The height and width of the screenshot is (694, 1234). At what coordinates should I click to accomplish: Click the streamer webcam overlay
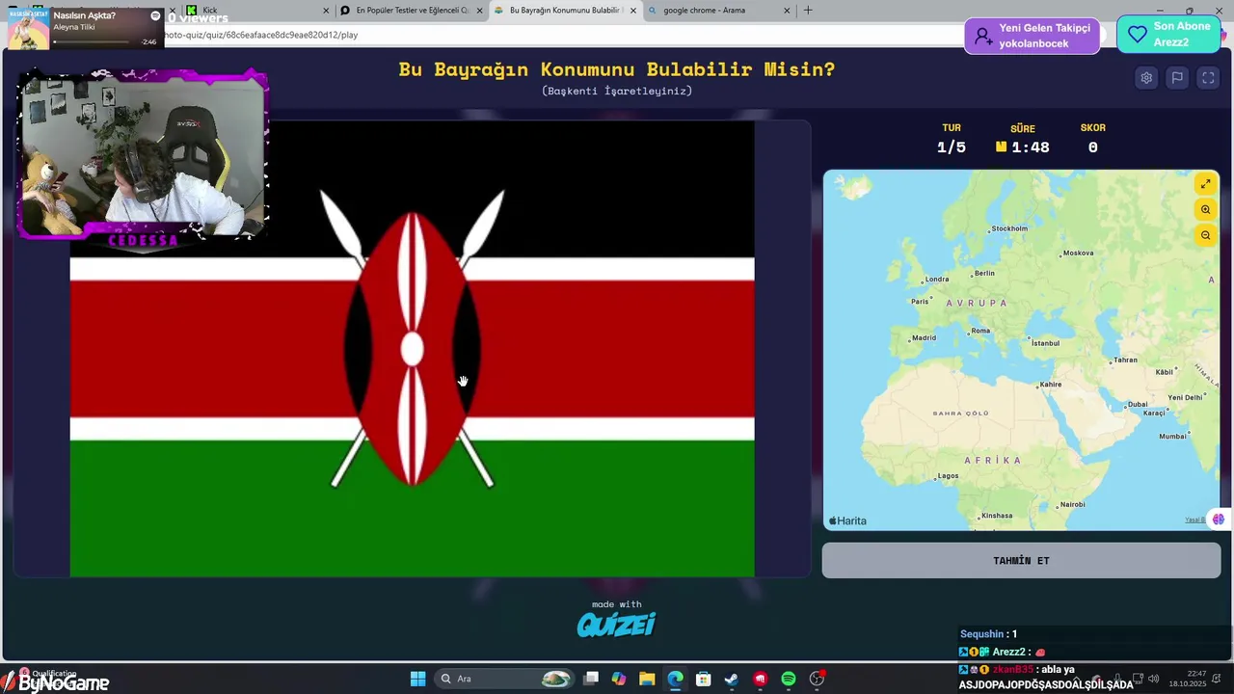[x=142, y=157]
